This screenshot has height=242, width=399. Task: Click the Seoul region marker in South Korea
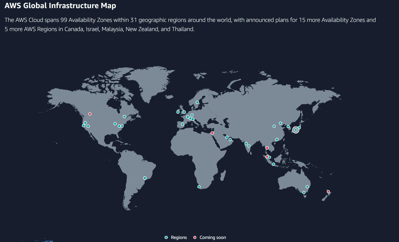[288, 127]
